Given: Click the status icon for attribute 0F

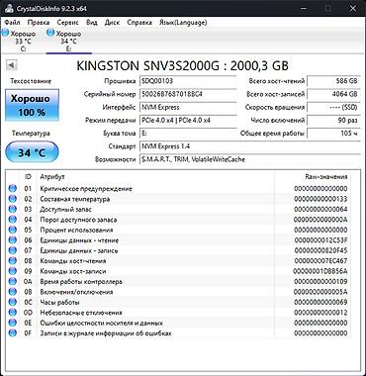Looking at the screenshot, I should (x=13, y=333).
